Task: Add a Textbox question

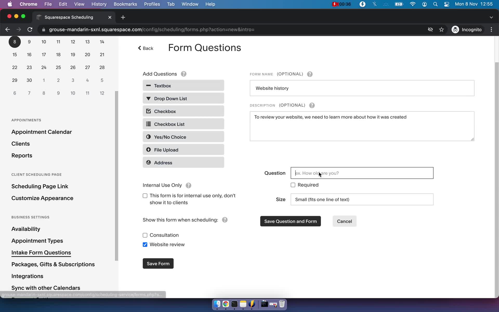Action: [183, 86]
